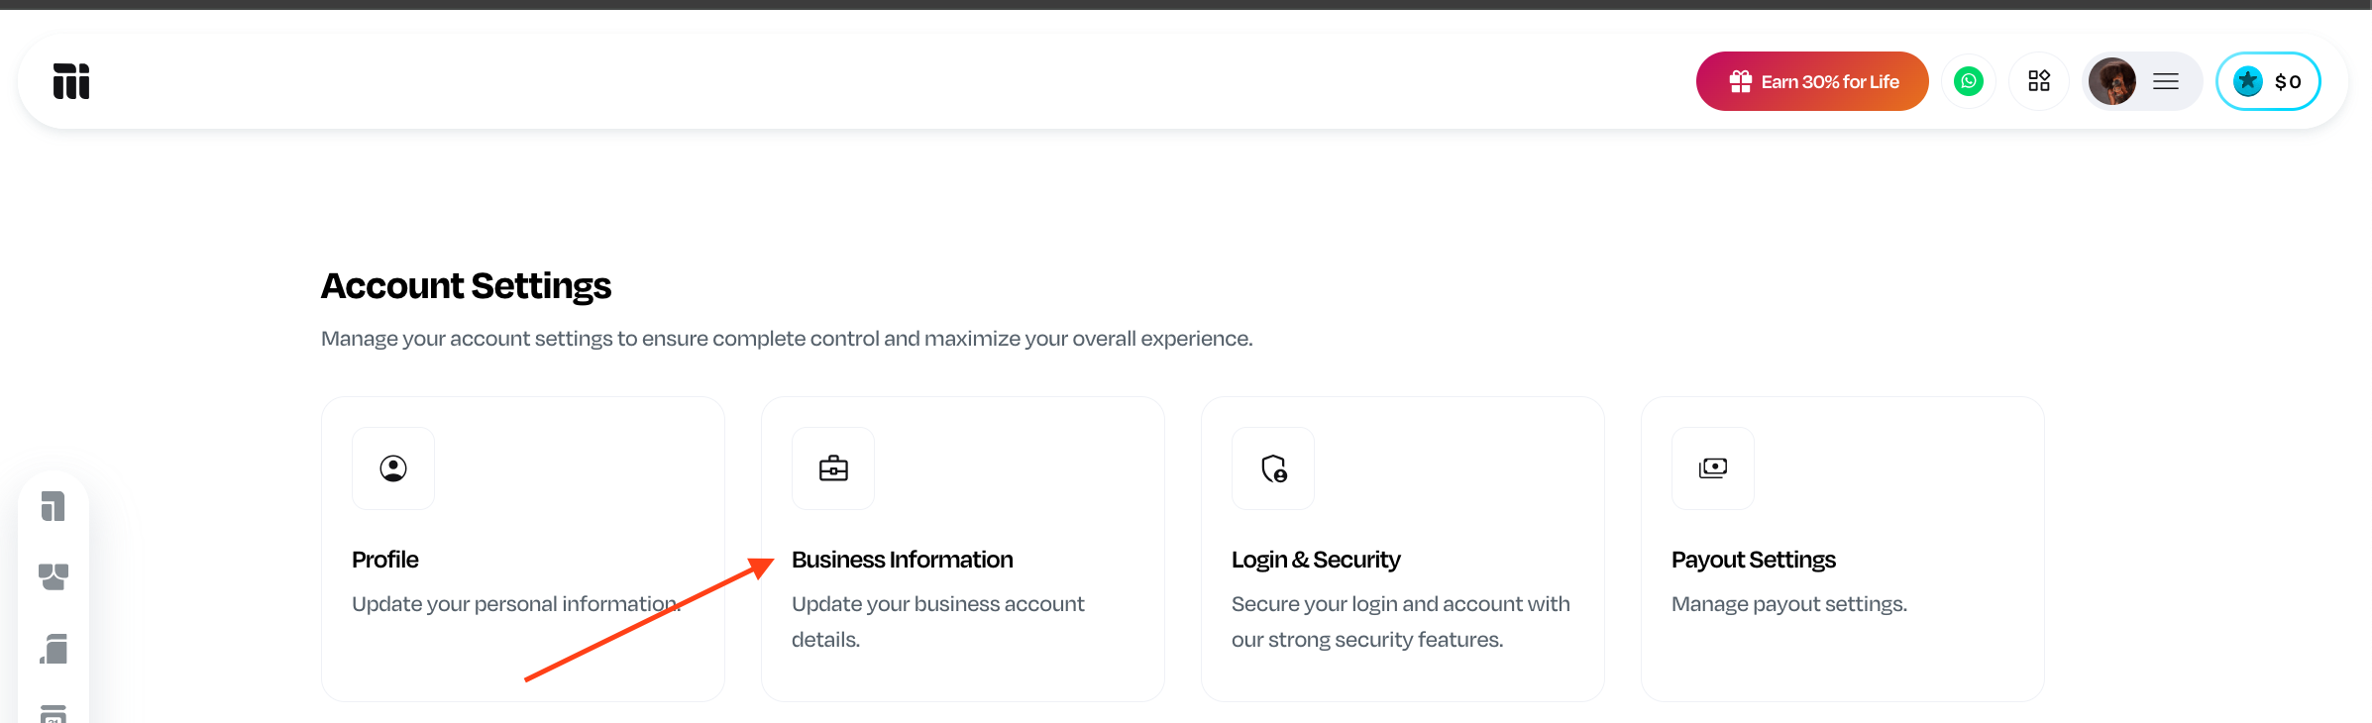The height and width of the screenshot is (723, 2372).
Task: Open the apps grid icon in header
Action: 2038,81
